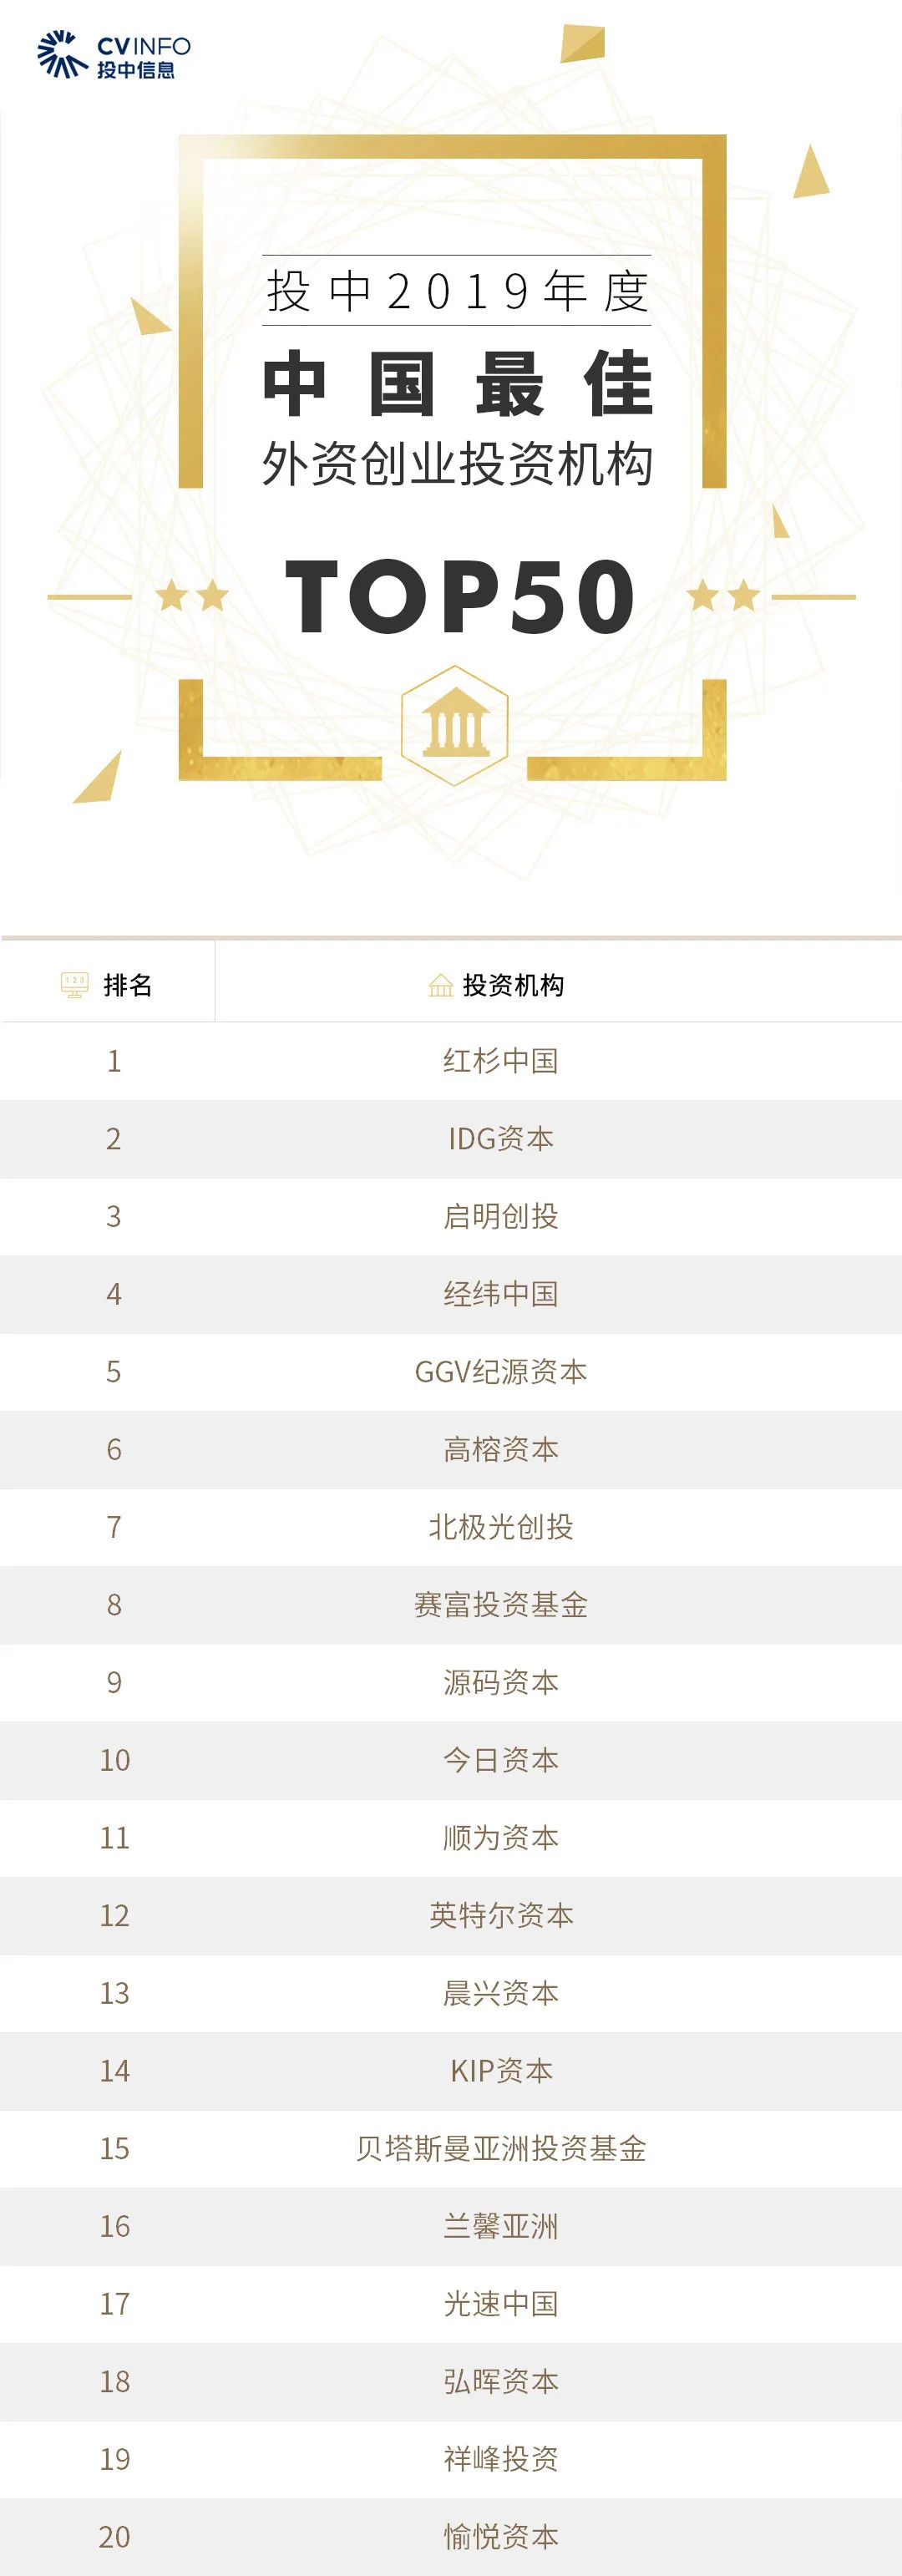Click the 投资机构 column header
Viewport: 902px width, 2576px height.
513,985
